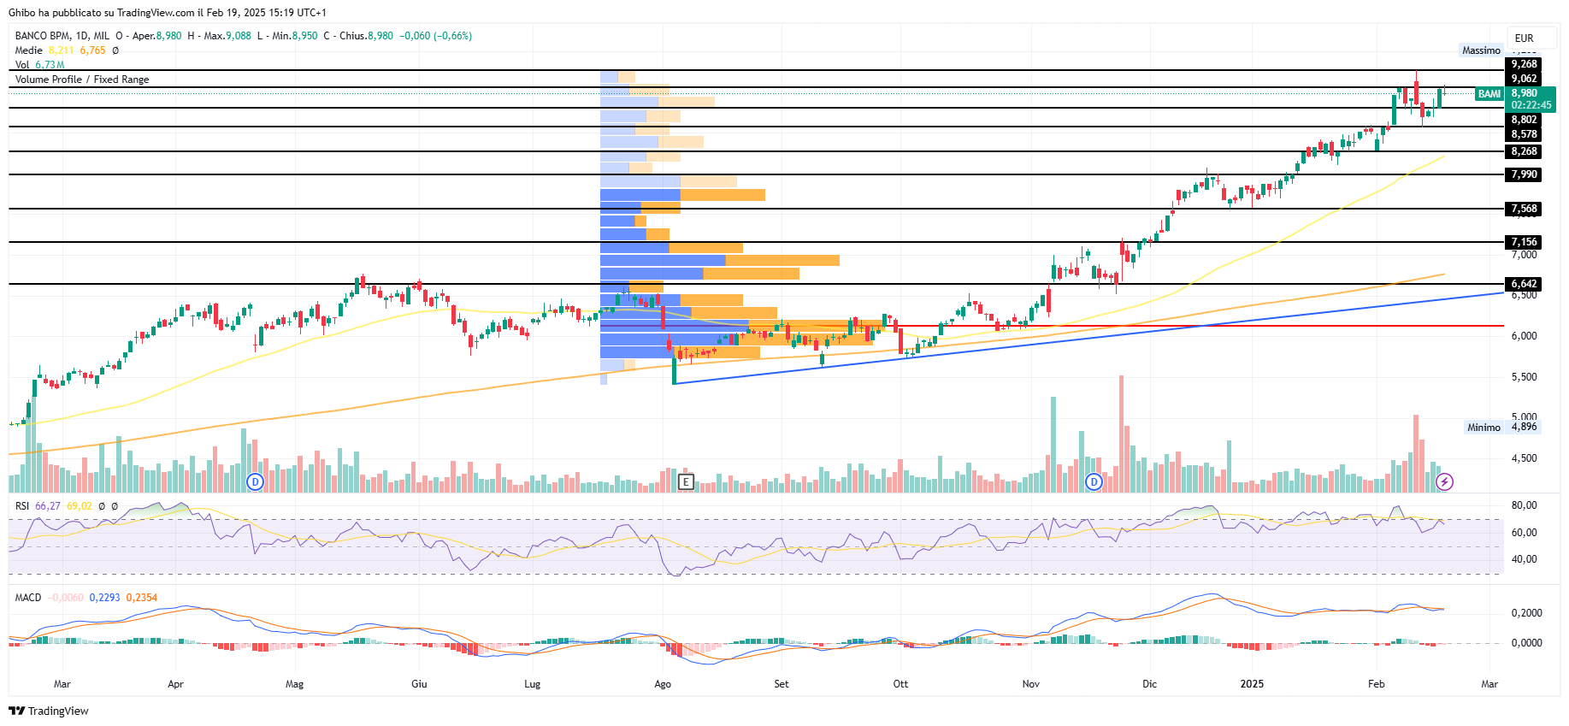The width and height of the screenshot is (1569, 726).
Task: Click the yellow 8,211 moving average value
Action: [x=61, y=50]
